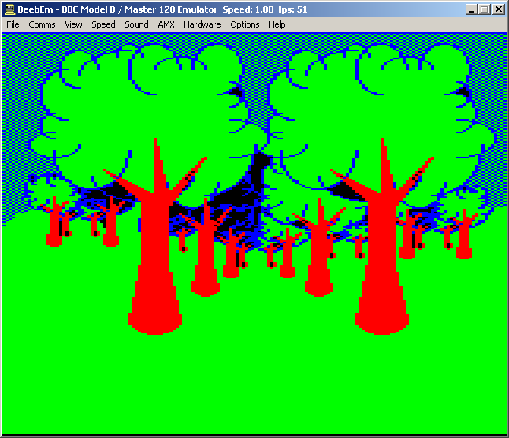The width and height of the screenshot is (509, 438).
Task: Show the Help menu
Action: 277,24
